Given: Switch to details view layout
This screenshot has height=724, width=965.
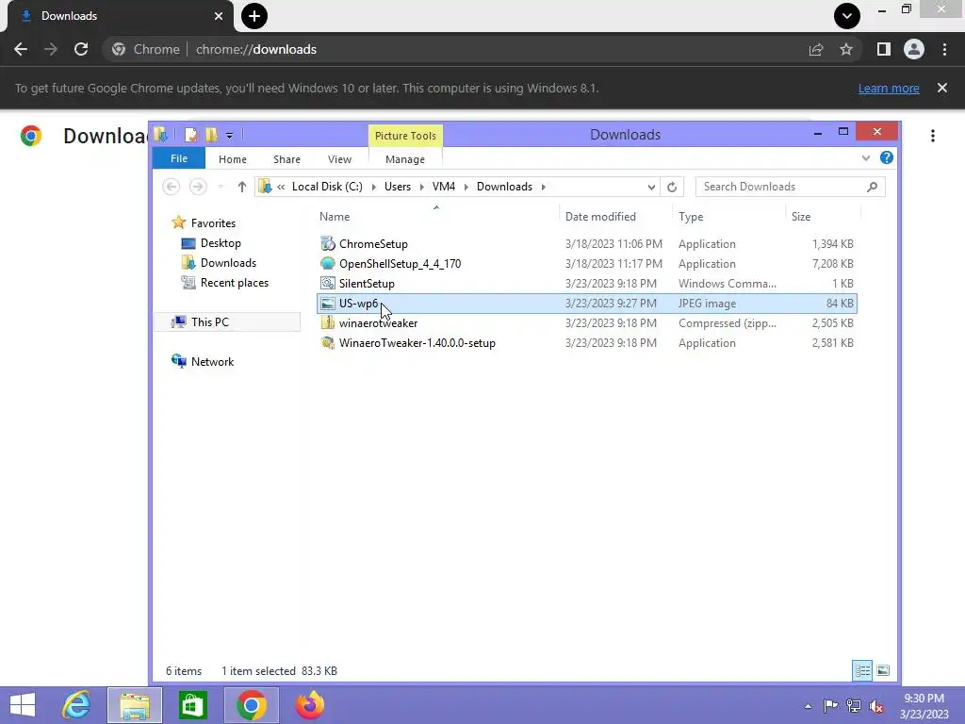Looking at the screenshot, I should tap(862, 670).
